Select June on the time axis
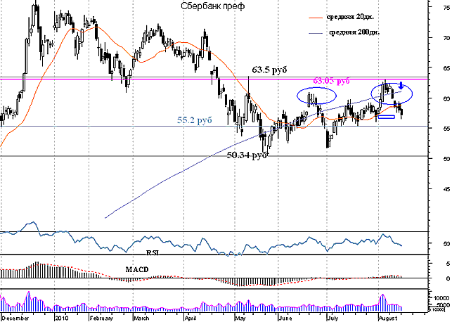This screenshot has height=322, width=452. coord(285,318)
